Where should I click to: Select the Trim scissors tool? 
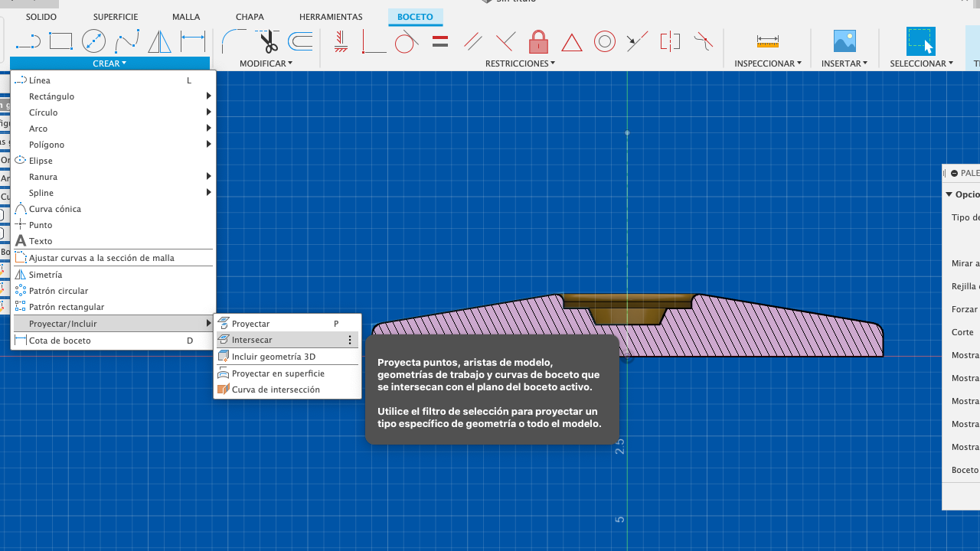tap(268, 41)
